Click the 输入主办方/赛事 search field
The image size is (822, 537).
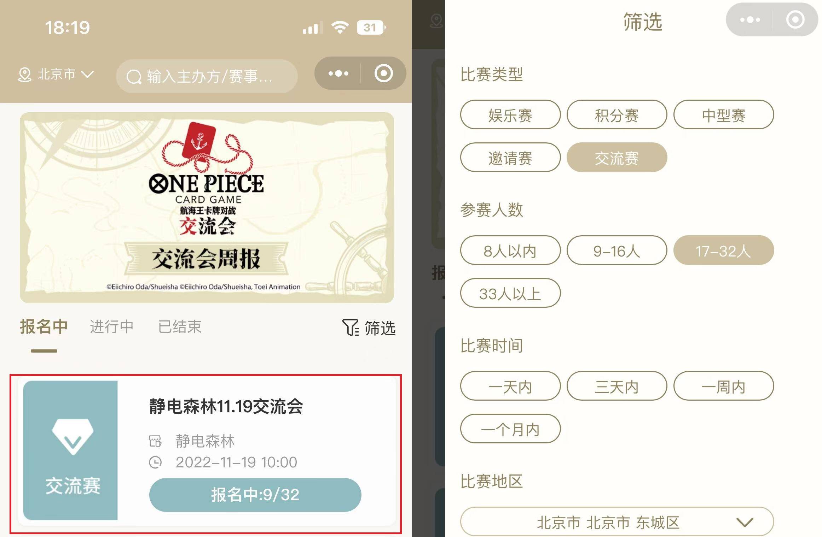(x=207, y=76)
